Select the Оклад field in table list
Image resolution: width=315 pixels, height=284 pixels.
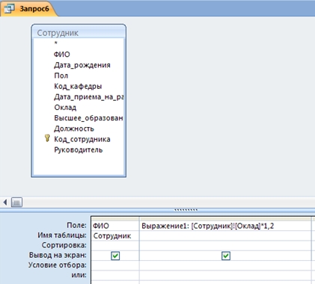65,108
